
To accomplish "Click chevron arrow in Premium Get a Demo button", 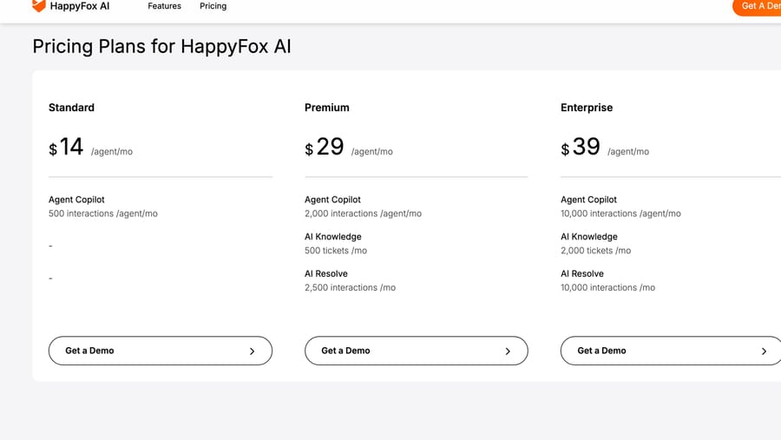I will pyautogui.click(x=508, y=351).
